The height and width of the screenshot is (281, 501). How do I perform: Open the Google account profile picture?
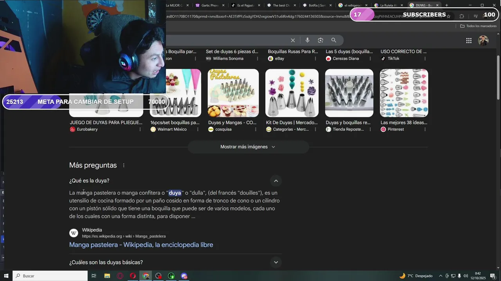point(483,41)
